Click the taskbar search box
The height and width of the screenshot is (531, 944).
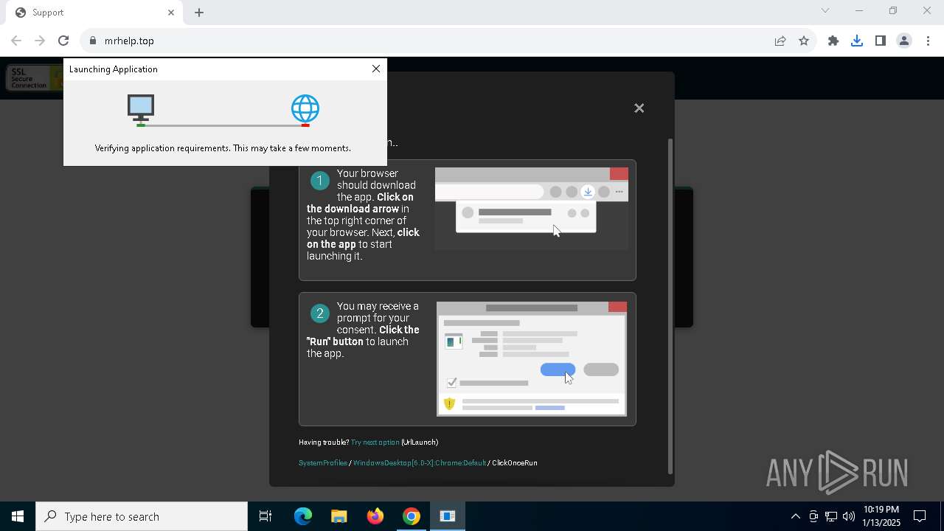(142, 516)
